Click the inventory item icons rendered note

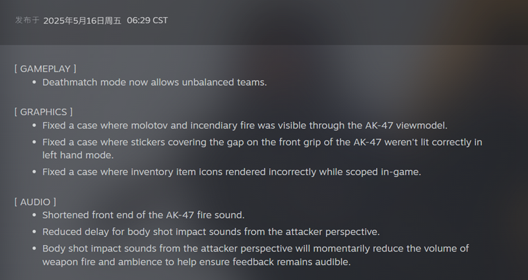click(x=232, y=172)
